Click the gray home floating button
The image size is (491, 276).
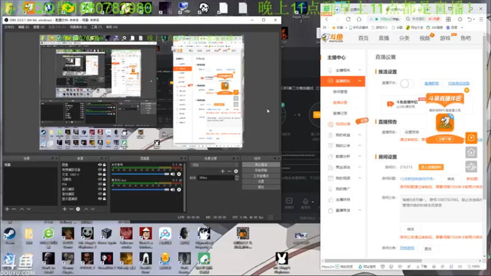[x=471, y=152]
